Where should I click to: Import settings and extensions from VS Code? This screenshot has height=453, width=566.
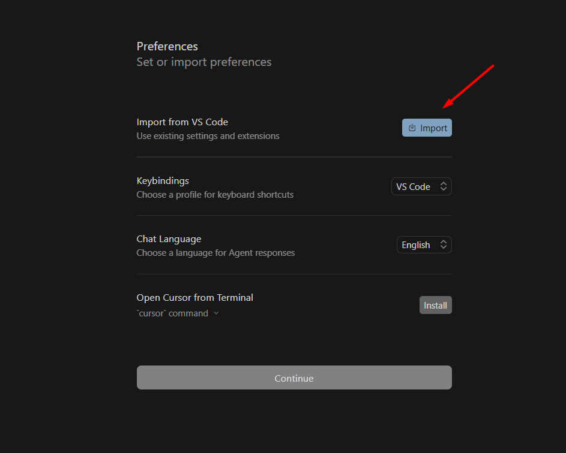(x=427, y=128)
